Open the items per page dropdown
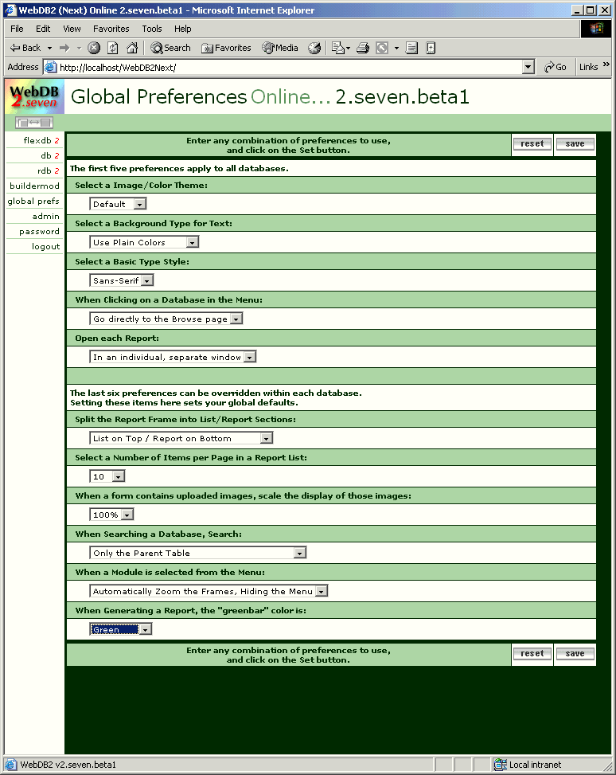 click(x=107, y=476)
